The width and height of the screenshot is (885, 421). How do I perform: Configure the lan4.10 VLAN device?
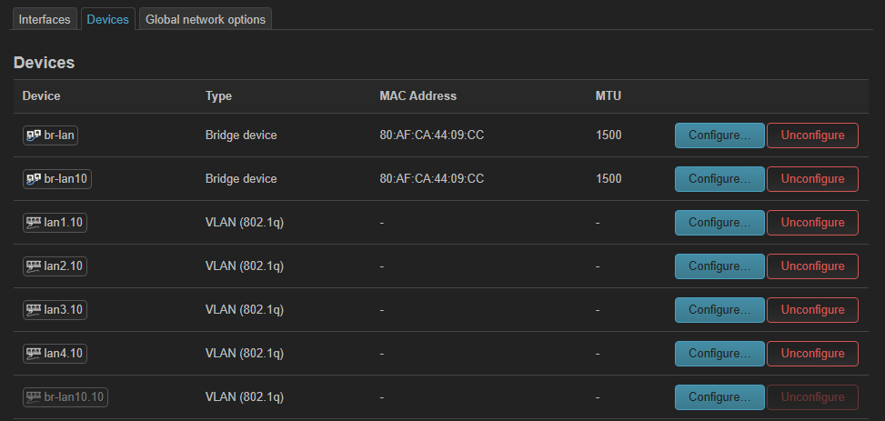[719, 354]
